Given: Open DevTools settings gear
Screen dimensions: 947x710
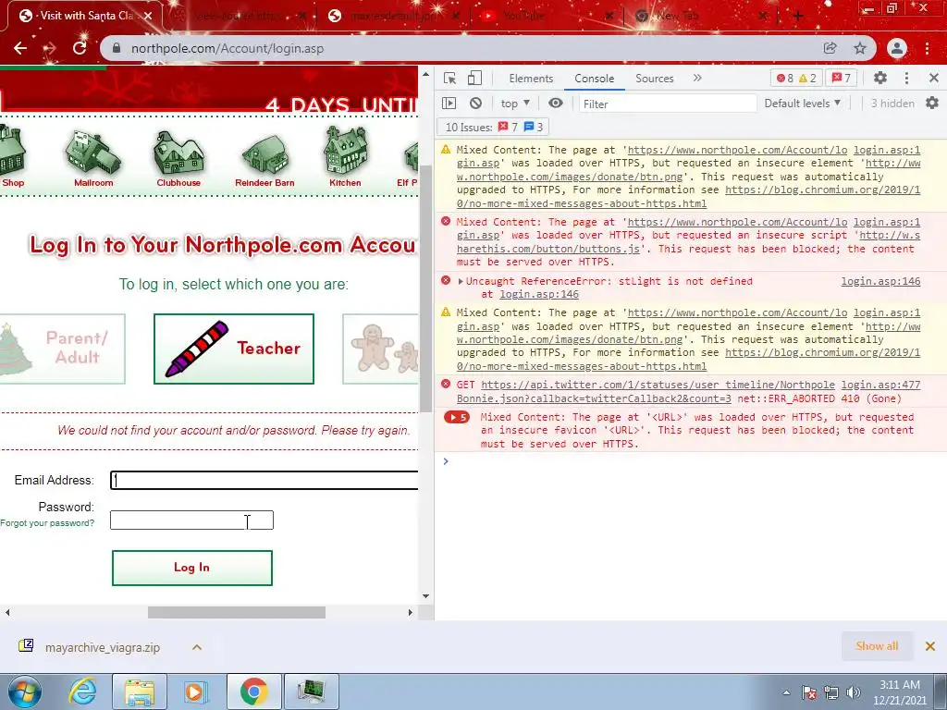Looking at the screenshot, I should pos(880,78).
